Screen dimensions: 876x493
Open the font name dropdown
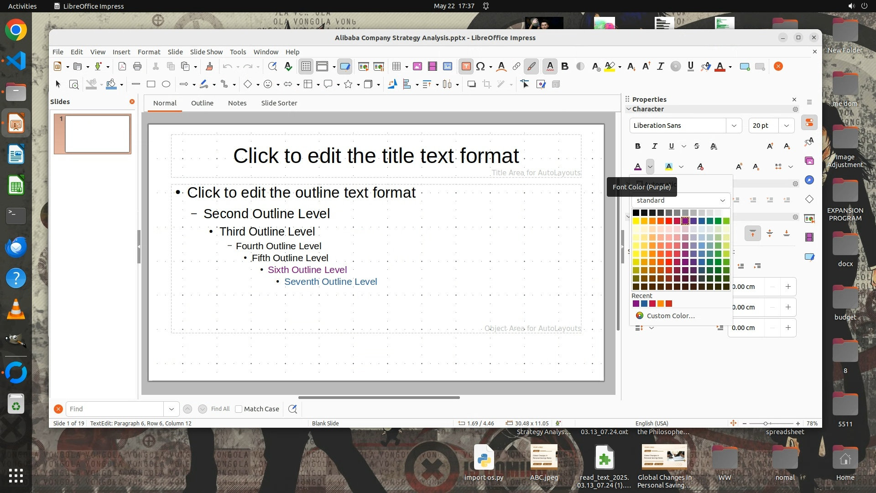coord(734,126)
